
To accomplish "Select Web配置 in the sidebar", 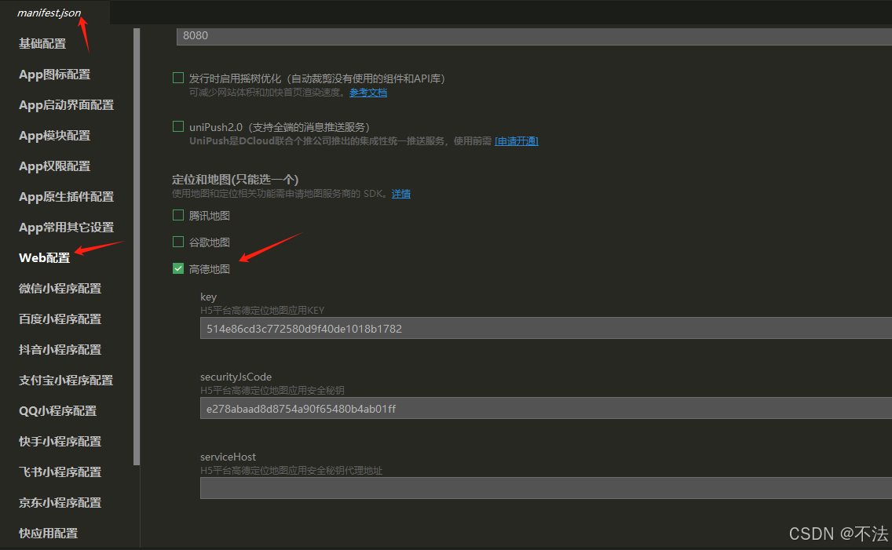I will [x=45, y=258].
